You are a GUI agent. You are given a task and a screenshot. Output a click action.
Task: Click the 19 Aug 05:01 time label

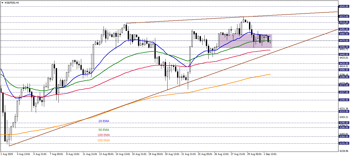pyautogui.click(x=155, y=154)
